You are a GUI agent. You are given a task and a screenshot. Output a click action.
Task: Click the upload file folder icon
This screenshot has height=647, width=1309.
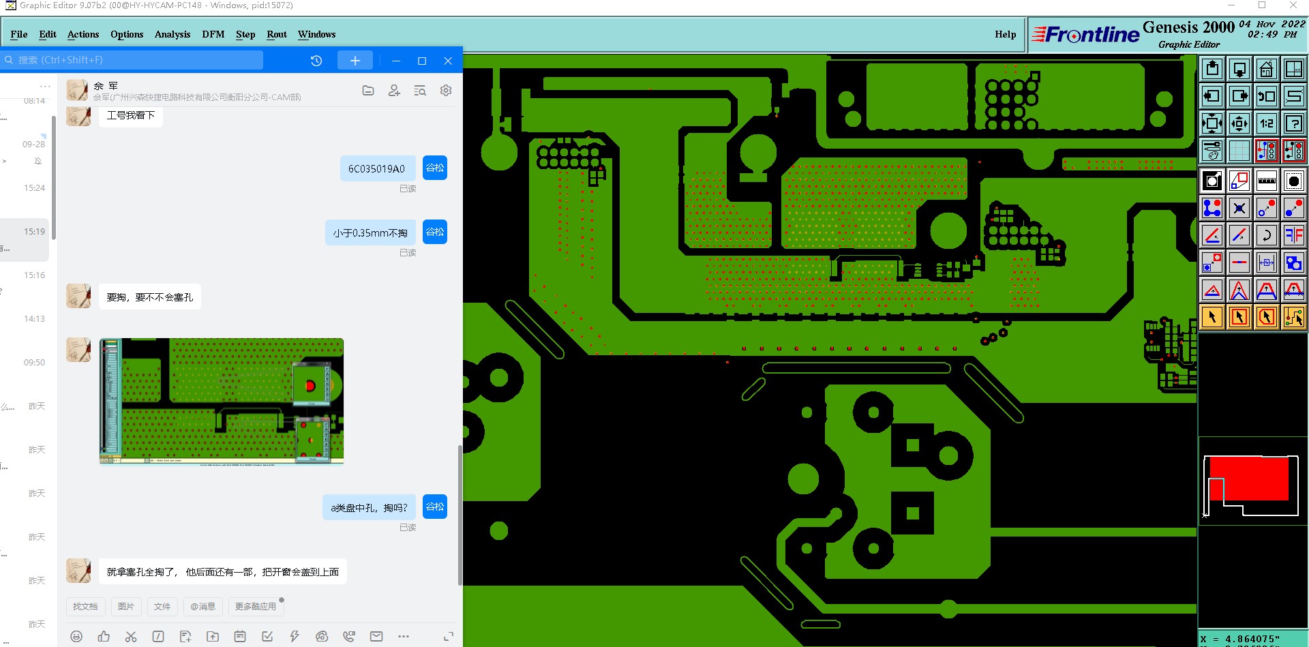point(213,636)
